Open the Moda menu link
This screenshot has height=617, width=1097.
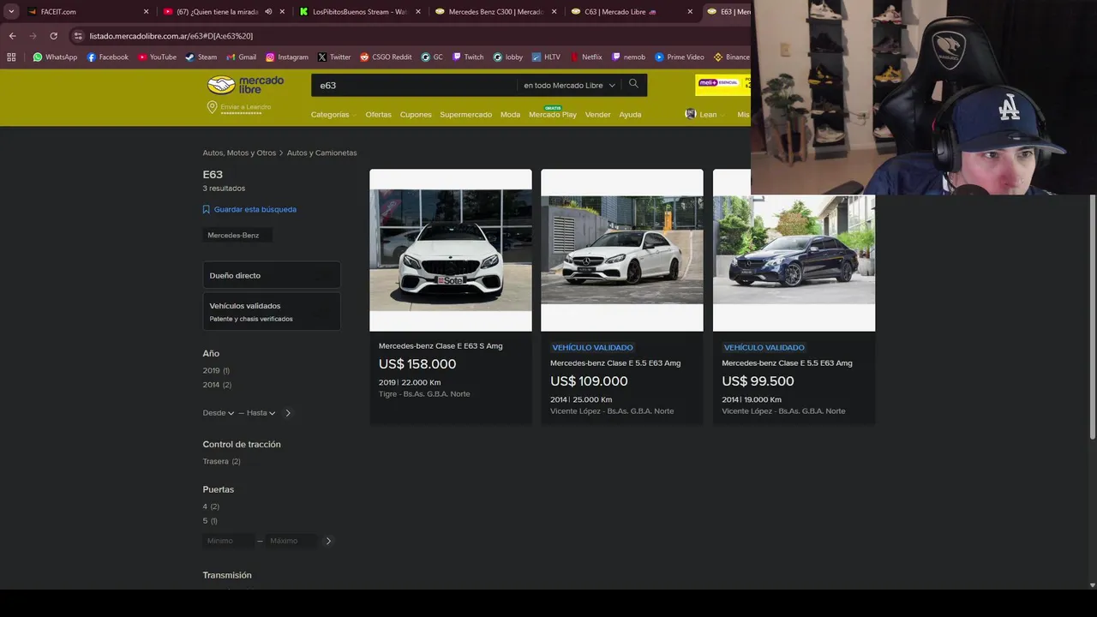click(x=510, y=115)
